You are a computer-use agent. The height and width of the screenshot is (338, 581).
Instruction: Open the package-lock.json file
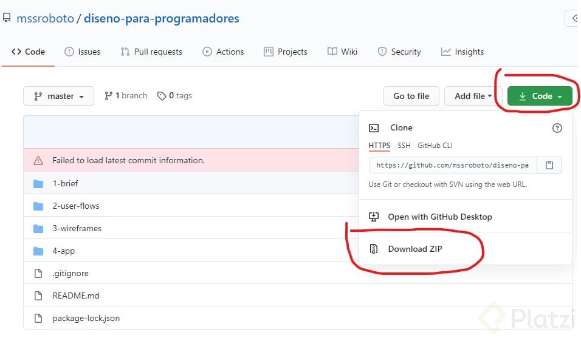click(x=86, y=319)
